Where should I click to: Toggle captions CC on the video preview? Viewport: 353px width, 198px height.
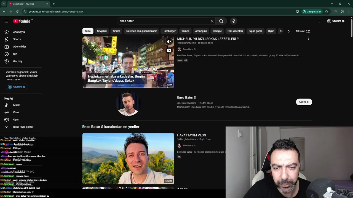(169, 50)
